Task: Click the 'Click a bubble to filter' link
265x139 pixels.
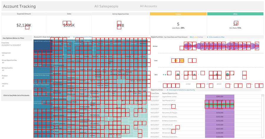Action: (217, 37)
